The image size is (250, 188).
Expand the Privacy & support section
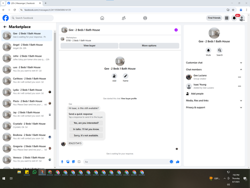(x=214, y=107)
